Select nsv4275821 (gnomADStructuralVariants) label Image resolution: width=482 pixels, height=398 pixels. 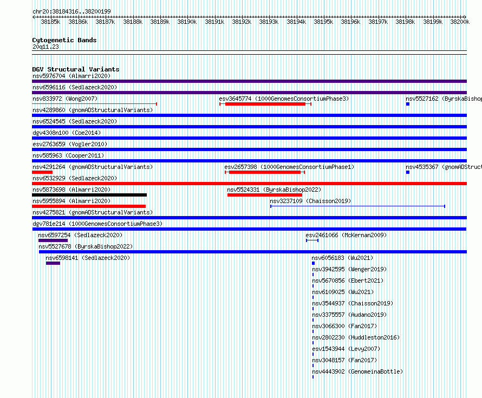pyautogui.click(x=93, y=212)
